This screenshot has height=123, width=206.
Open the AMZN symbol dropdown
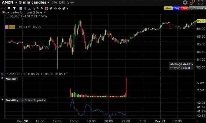click(16, 2)
